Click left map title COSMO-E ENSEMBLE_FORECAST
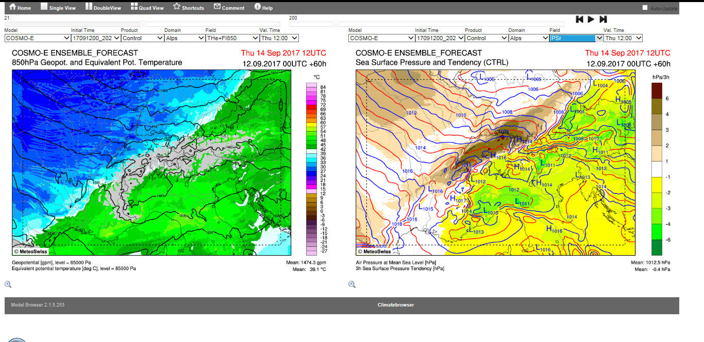The height and width of the screenshot is (342, 704). tap(75, 53)
